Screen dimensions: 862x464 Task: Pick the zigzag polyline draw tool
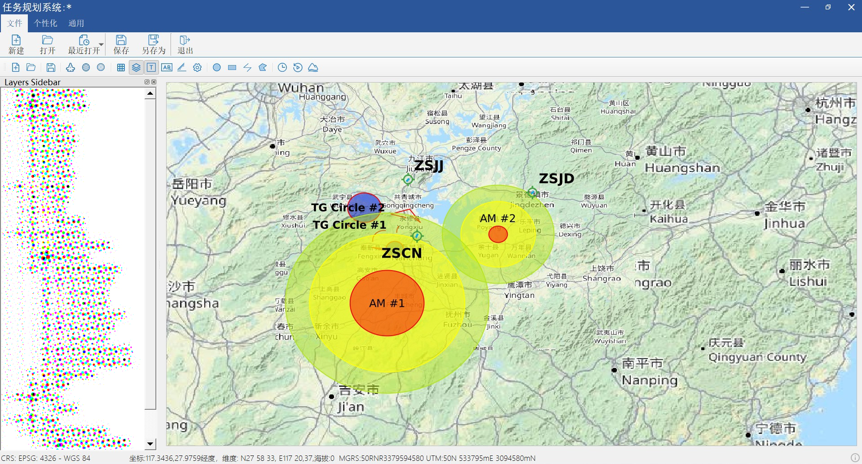247,67
